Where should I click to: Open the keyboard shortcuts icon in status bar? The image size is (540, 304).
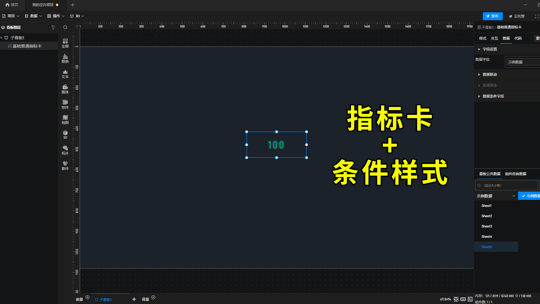coord(463,299)
